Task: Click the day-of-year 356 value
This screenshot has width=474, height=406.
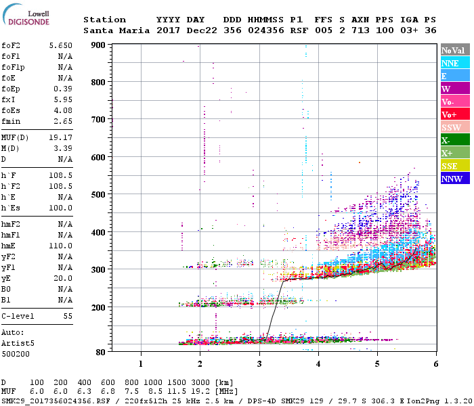Action: point(232,30)
